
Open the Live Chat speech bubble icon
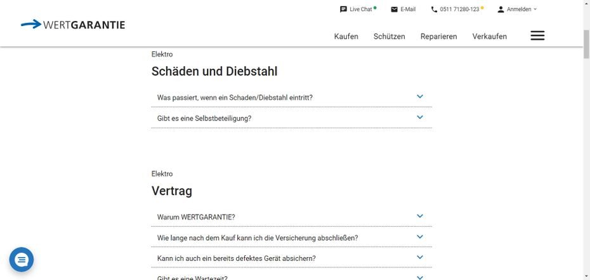[343, 10]
